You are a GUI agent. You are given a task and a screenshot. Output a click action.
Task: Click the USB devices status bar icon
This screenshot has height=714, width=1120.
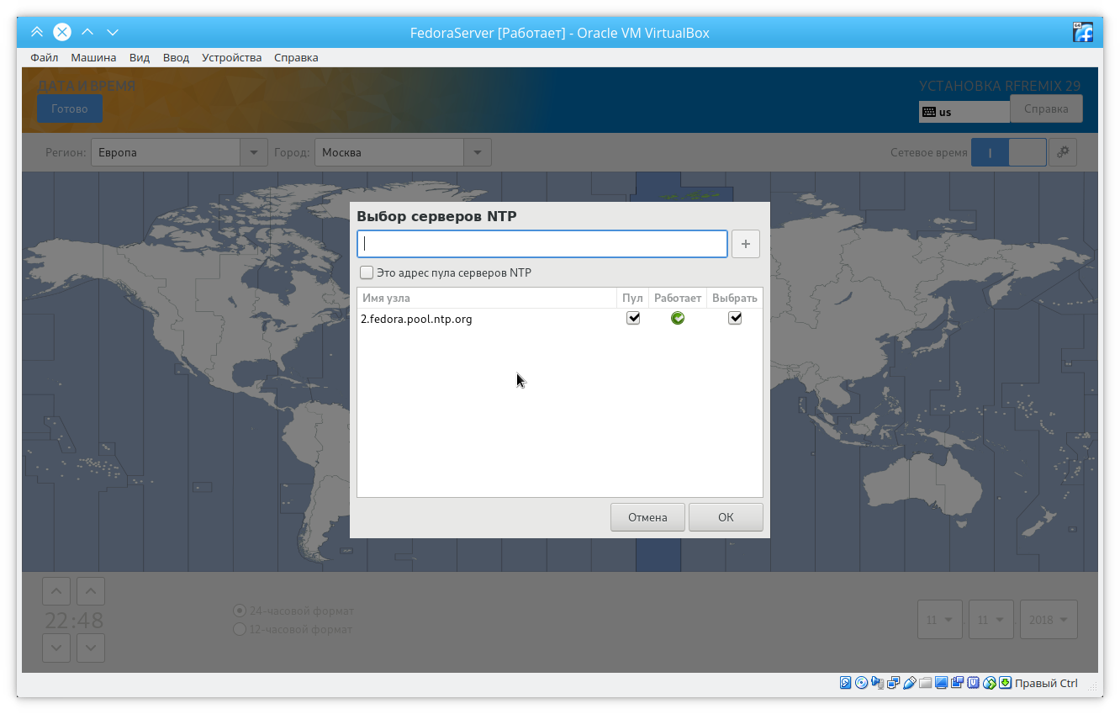pos(909,683)
